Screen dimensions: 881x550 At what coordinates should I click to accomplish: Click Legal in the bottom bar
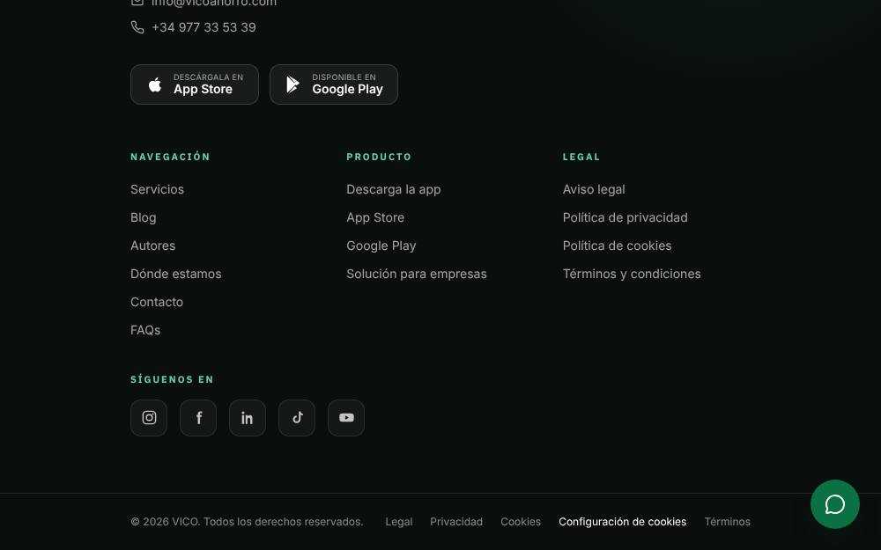(399, 521)
